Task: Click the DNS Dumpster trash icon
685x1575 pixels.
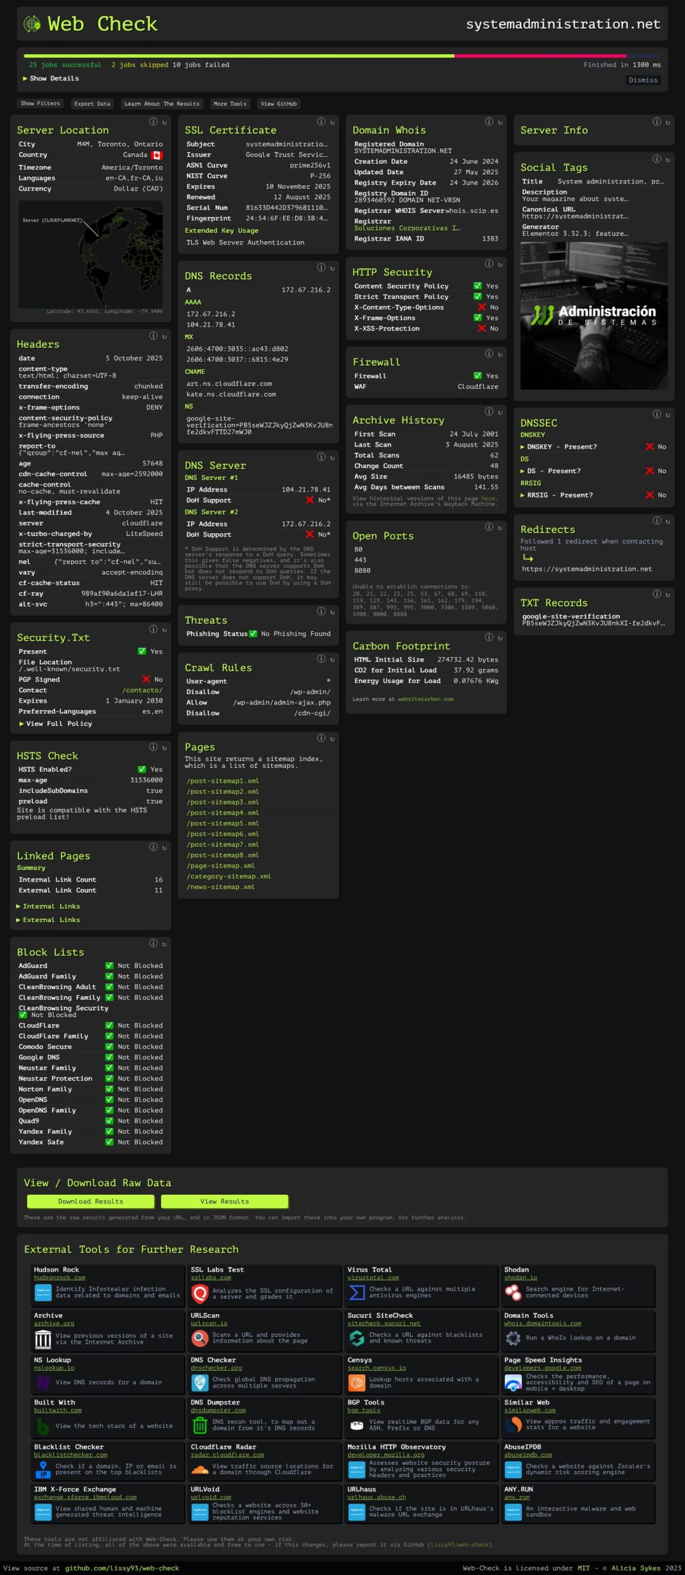Action: click(x=200, y=1425)
